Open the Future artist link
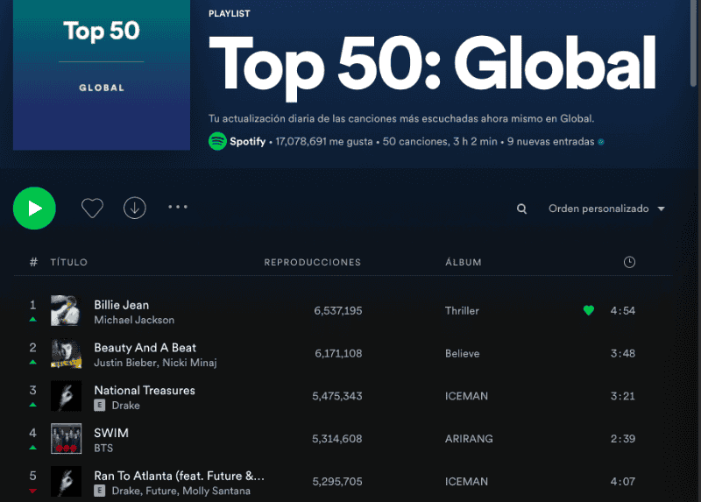 161,491
